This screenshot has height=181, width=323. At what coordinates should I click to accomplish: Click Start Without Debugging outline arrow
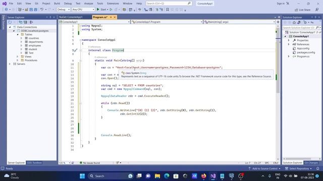[x=111, y=10]
